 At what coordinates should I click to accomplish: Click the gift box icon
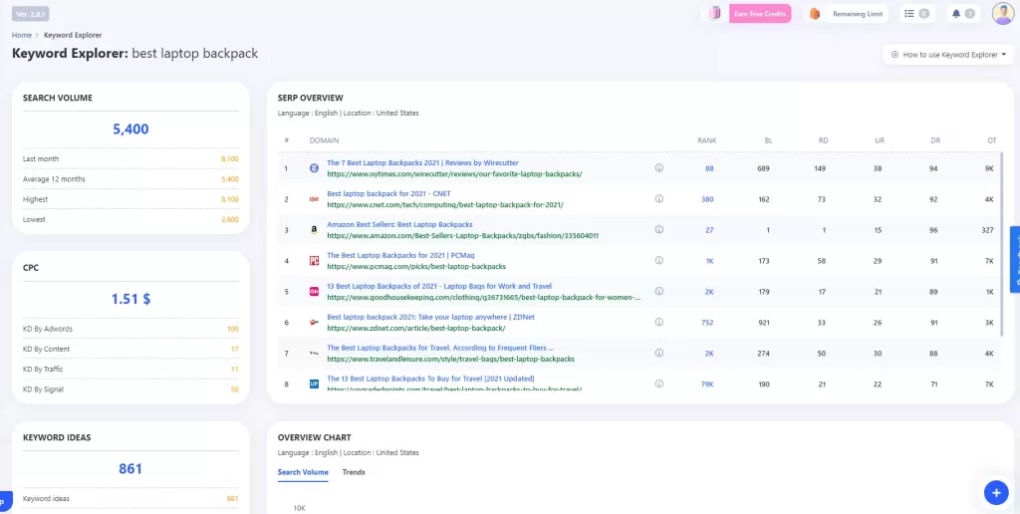(715, 14)
